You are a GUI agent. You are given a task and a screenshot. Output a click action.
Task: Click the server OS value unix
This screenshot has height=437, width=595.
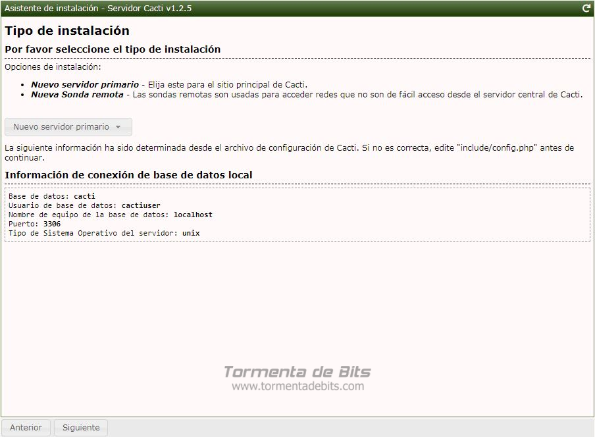pos(191,233)
